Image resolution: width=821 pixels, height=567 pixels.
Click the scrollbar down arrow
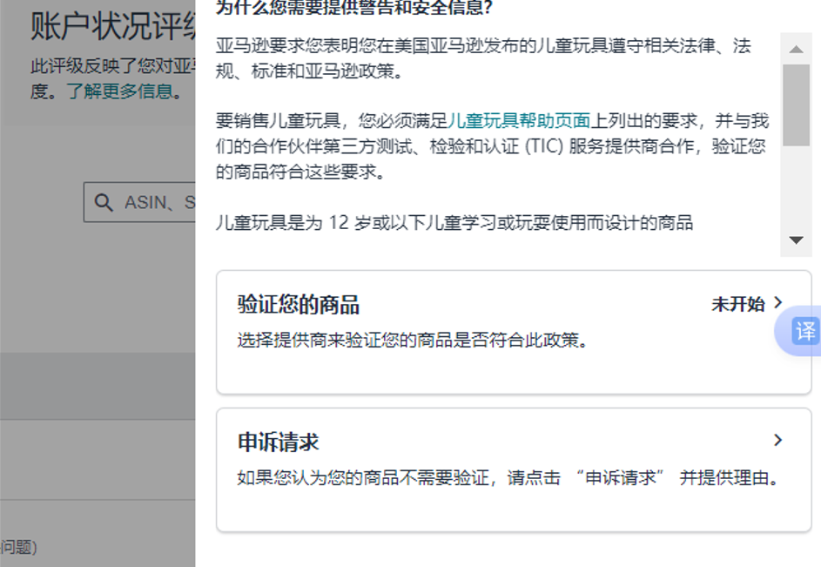(x=796, y=240)
